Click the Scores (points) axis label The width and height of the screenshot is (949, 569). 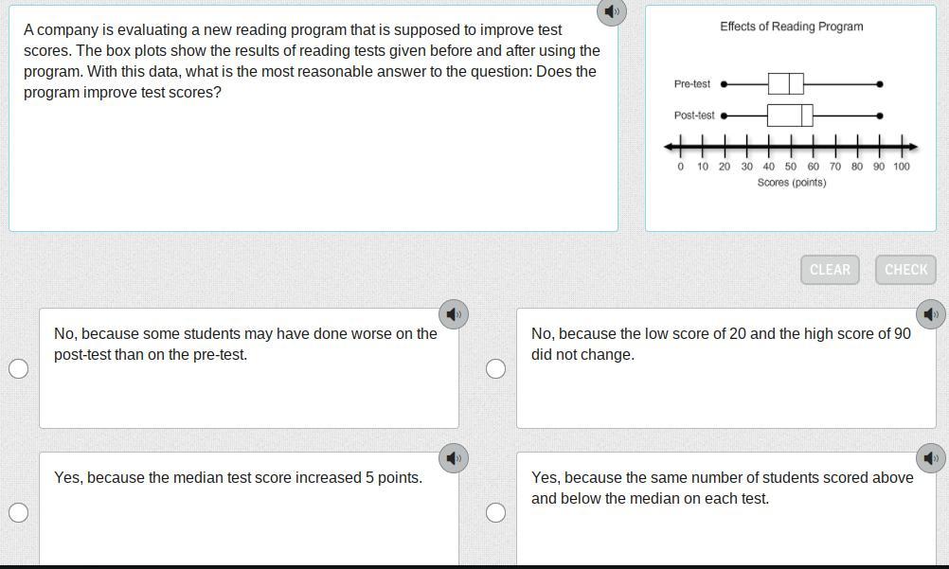(792, 182)
